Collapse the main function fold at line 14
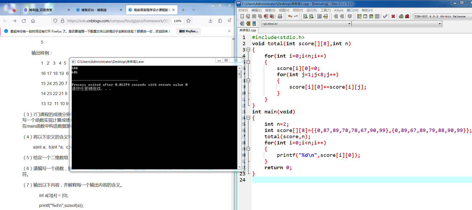 (x=248, y=118)
